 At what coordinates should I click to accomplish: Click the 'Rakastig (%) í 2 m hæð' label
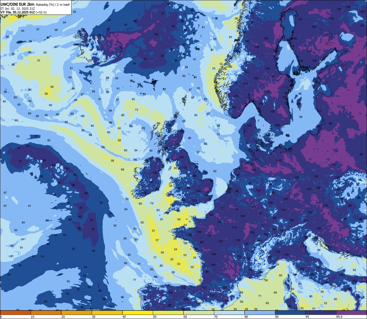pos(53,4)
